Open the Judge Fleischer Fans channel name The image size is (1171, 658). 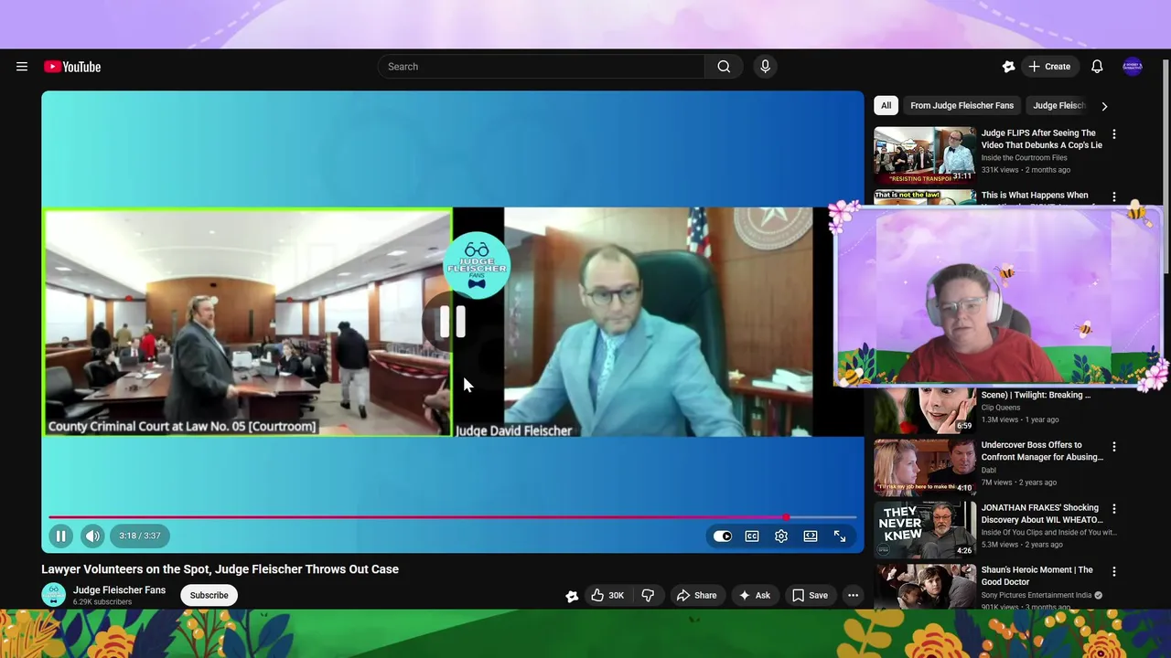pyautogui.click(x=119, y=590)
